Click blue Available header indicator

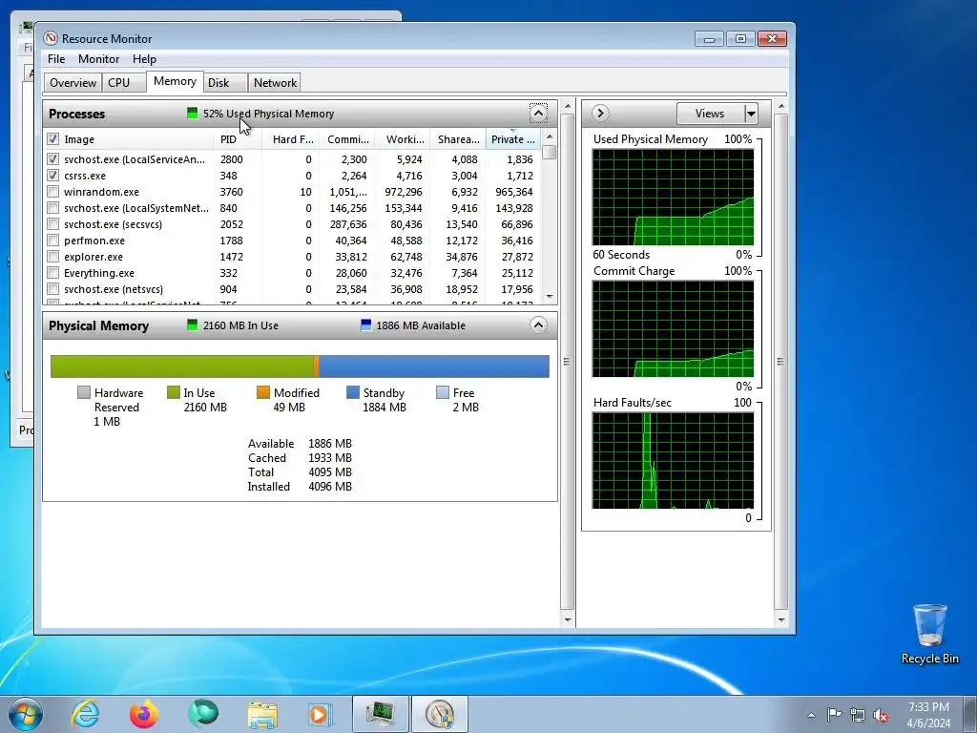365,325
